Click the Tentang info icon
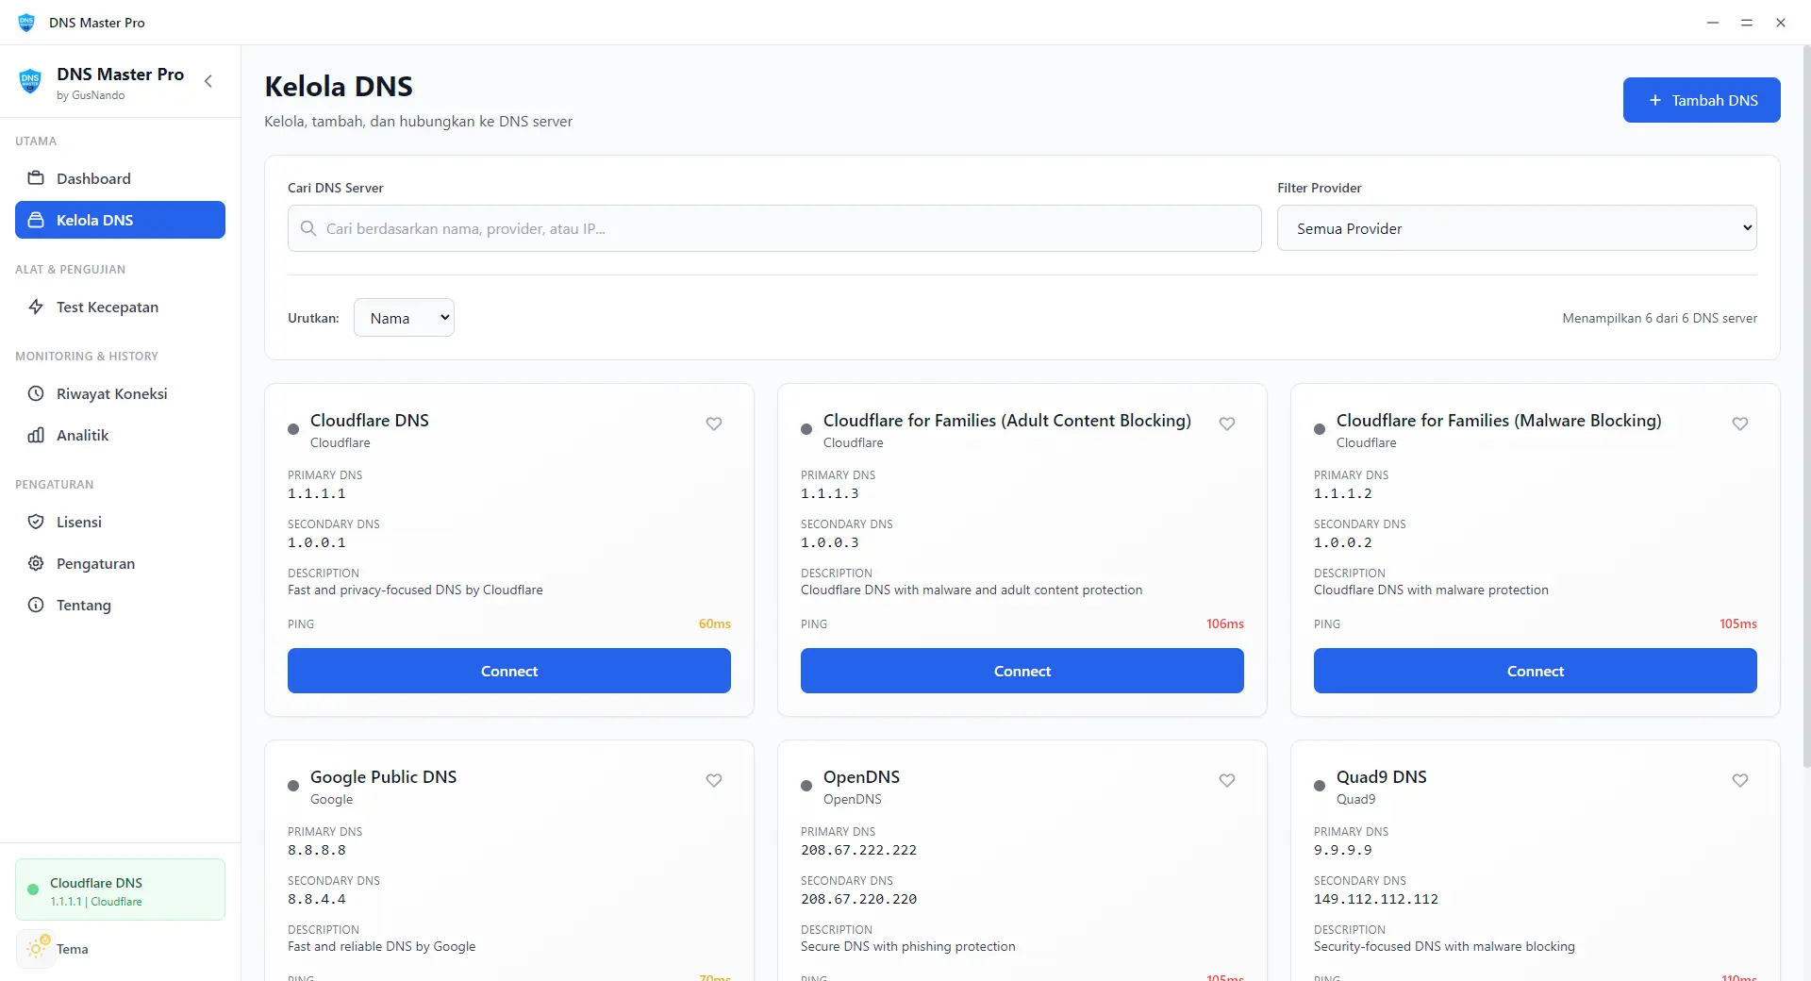The image size is (1811, 981). coord(36,605)
